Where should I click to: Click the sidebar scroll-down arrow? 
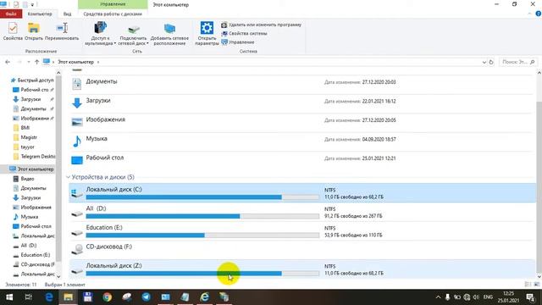(58, 276)
